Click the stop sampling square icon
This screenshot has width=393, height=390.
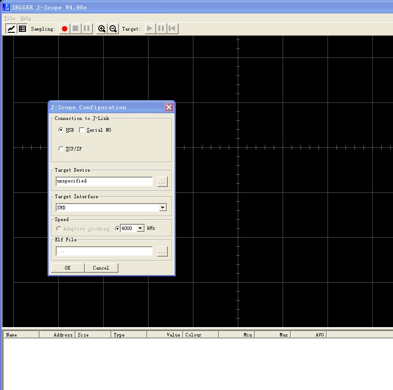(75, 29)
